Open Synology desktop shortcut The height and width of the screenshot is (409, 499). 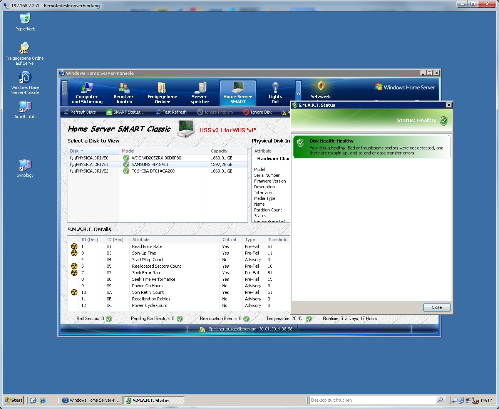click(x=25, y=168)
